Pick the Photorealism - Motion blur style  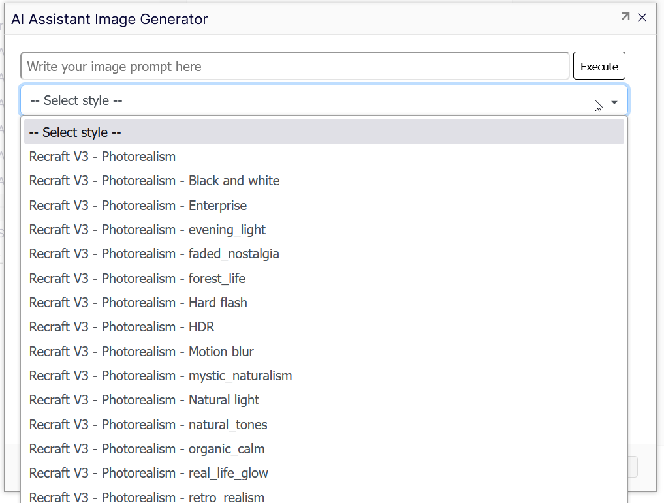coord(324,352)
